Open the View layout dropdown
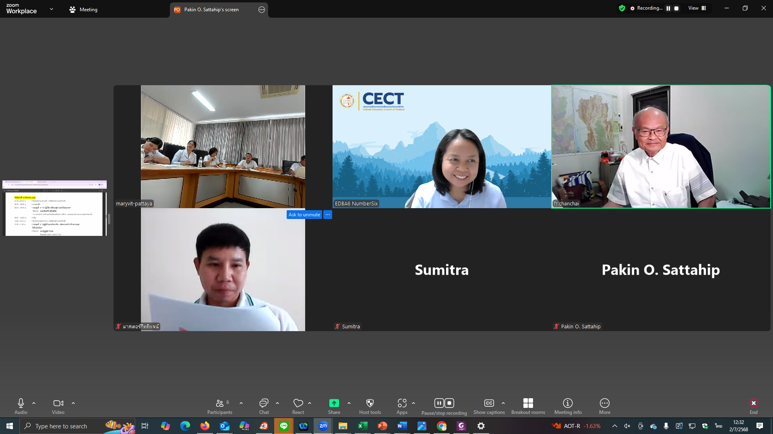 pyautogui.click(x=697, y=8)
